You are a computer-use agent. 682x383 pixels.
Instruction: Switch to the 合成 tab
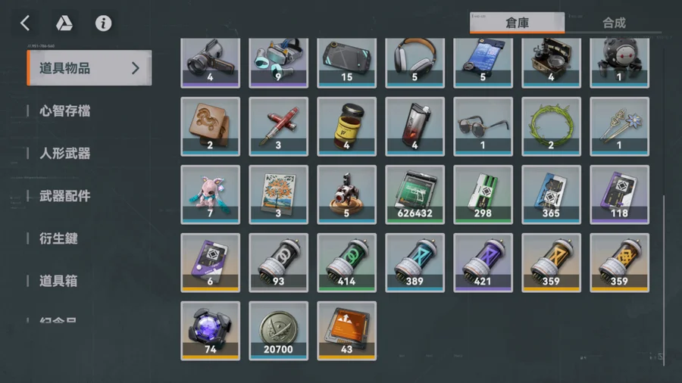point(614,23)
